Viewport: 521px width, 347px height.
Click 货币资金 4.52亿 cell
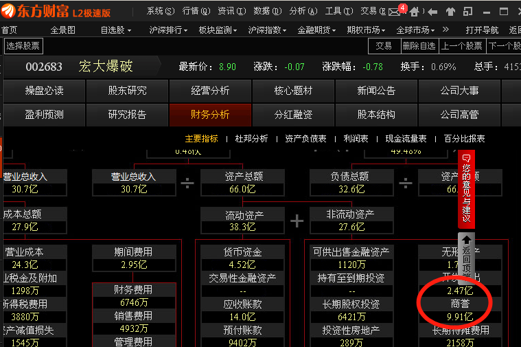[x=242, y=258]
